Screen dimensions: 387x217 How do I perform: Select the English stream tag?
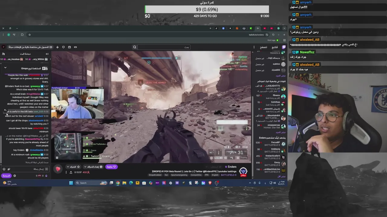(215, 175)
